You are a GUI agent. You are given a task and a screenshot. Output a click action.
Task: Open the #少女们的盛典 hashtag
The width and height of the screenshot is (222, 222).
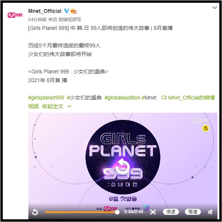coord(84,98)
